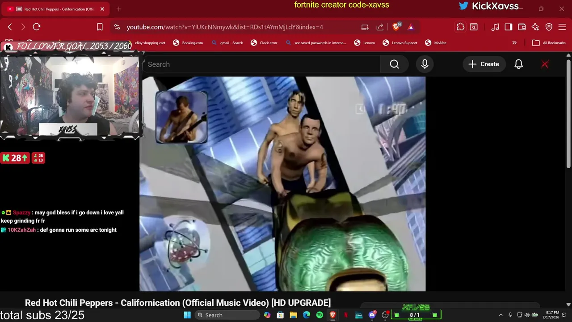Open the McAfee bookmark
The height and width of the screenshot is (322, 572).
point(436,43)
